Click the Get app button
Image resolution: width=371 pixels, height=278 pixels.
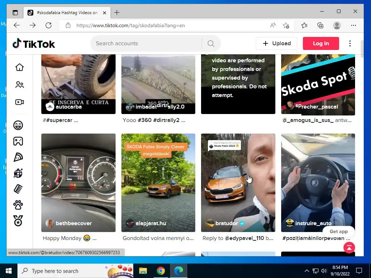[339, 231]
